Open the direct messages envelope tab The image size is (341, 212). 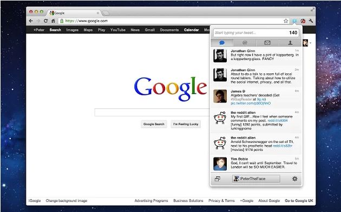[267, 43]
